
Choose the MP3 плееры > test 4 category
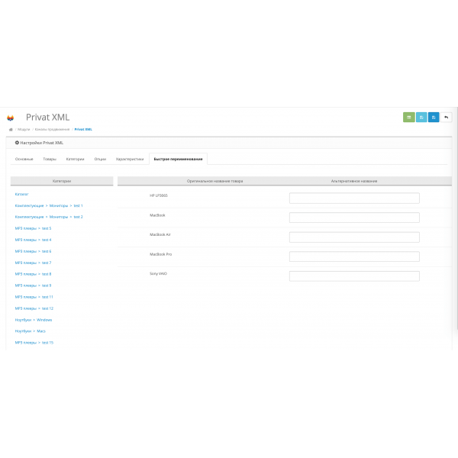pos(33,240)
